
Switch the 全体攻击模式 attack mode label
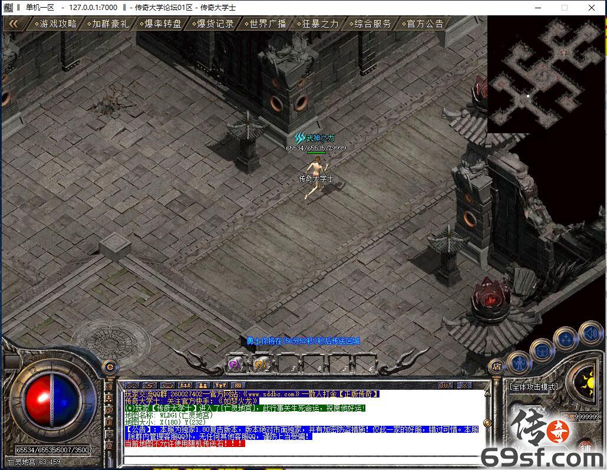(x=534, y=387)
